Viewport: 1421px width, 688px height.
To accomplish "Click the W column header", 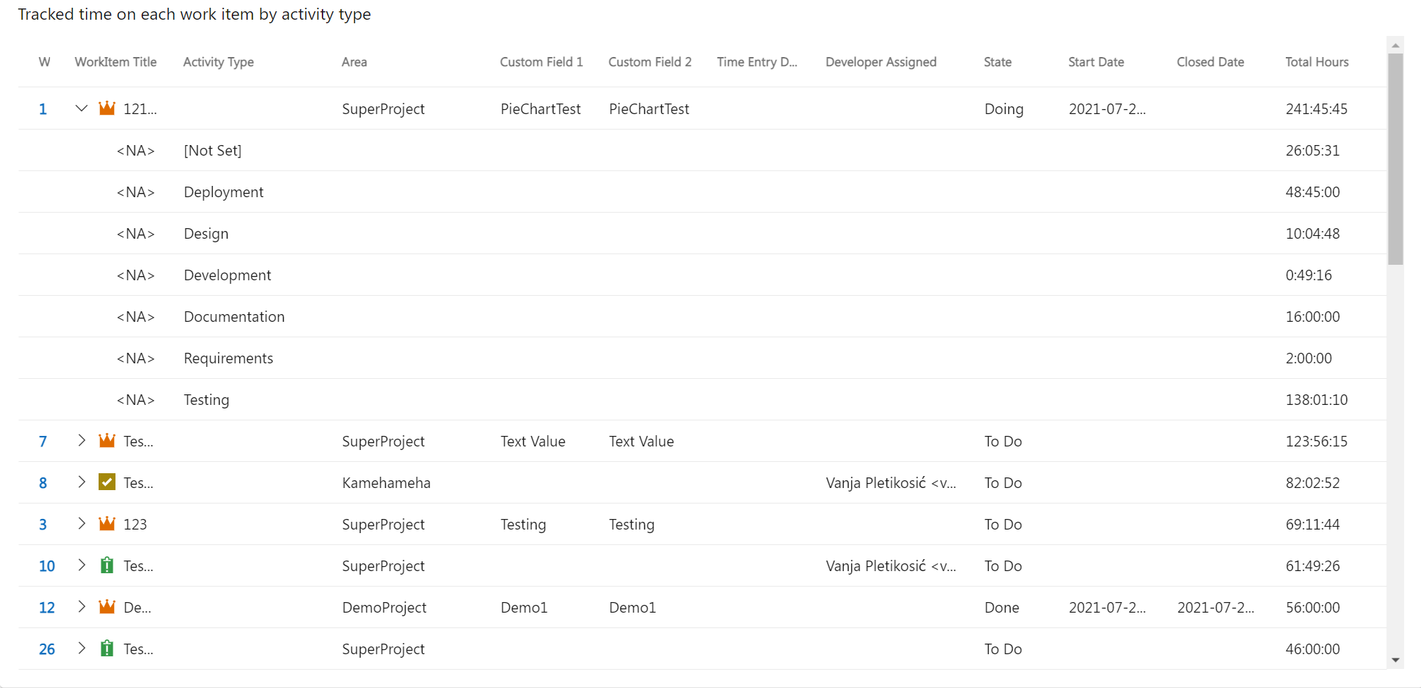I will [x=44, y=62].
